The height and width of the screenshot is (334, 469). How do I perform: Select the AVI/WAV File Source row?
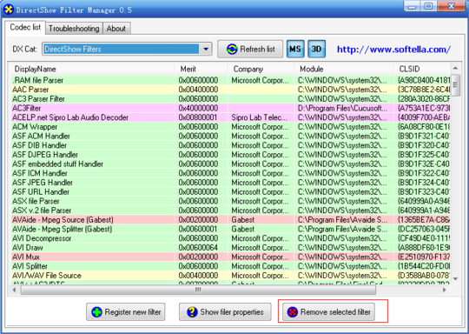point(231,275)
